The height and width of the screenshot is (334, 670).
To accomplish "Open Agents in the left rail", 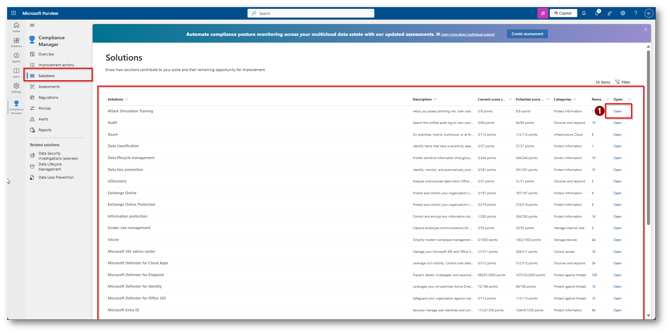I will point(16,58).
